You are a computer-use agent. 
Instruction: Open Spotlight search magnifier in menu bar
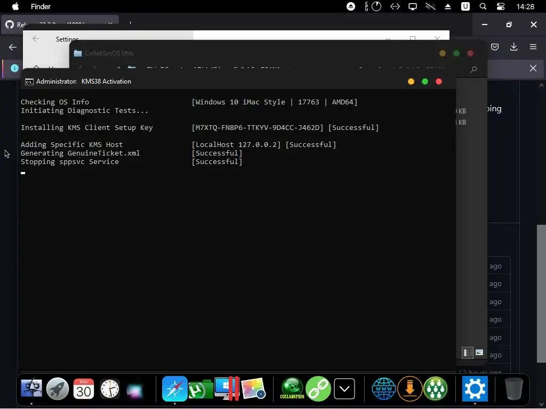tap(483, 6)
